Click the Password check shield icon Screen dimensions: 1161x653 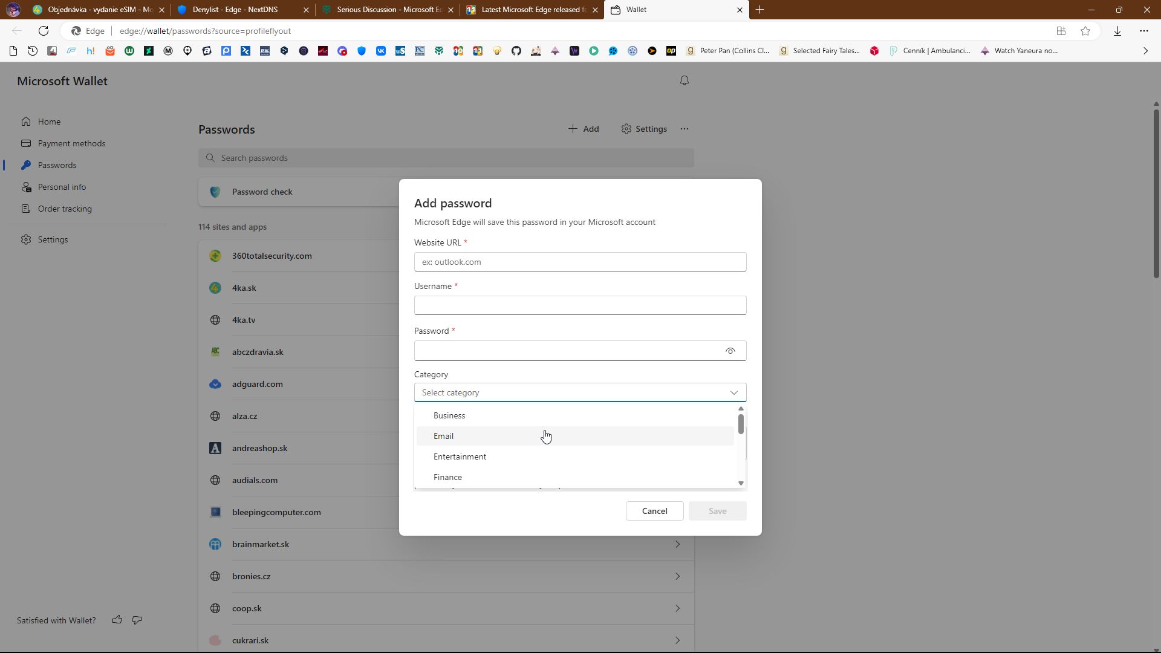tap(215, 192)
